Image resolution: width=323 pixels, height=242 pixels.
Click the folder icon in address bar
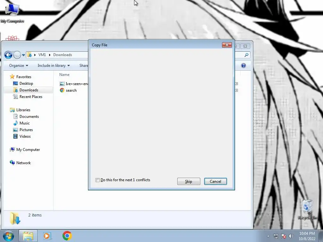click(29, 55)
